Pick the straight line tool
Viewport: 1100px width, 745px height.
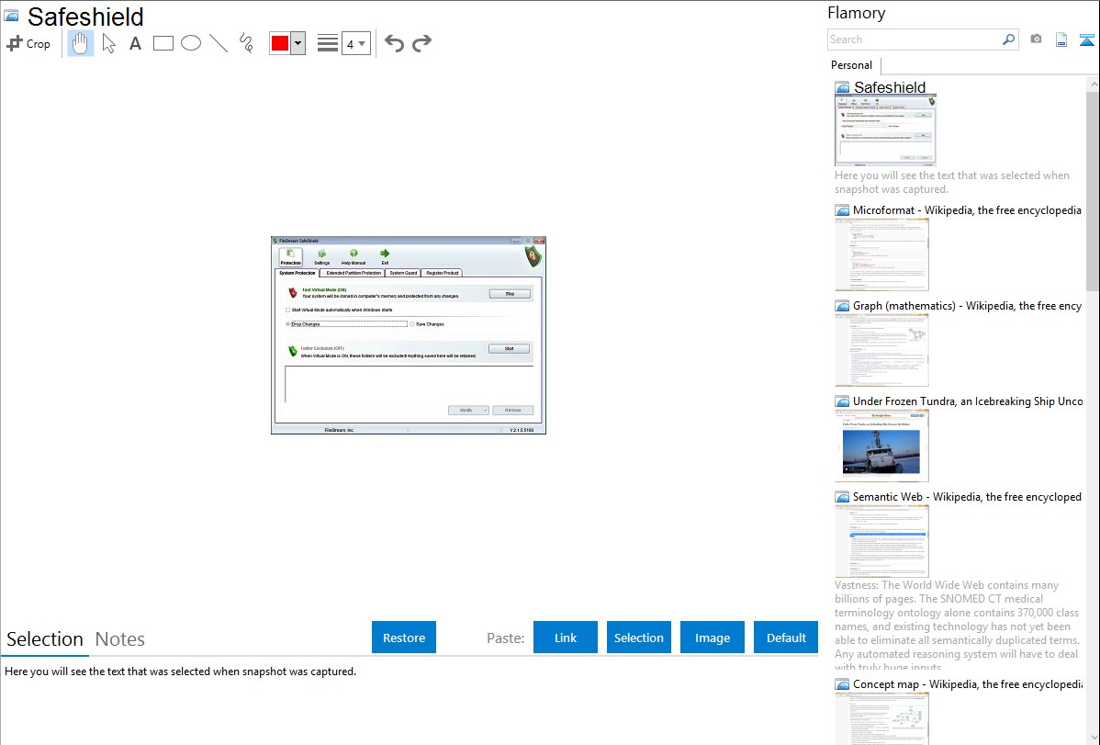pyautogui.click(x=219, y=43)
